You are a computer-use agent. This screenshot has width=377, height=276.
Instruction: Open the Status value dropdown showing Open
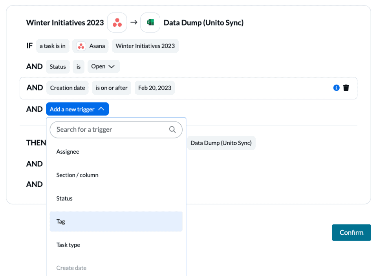(x=103, y=66)
